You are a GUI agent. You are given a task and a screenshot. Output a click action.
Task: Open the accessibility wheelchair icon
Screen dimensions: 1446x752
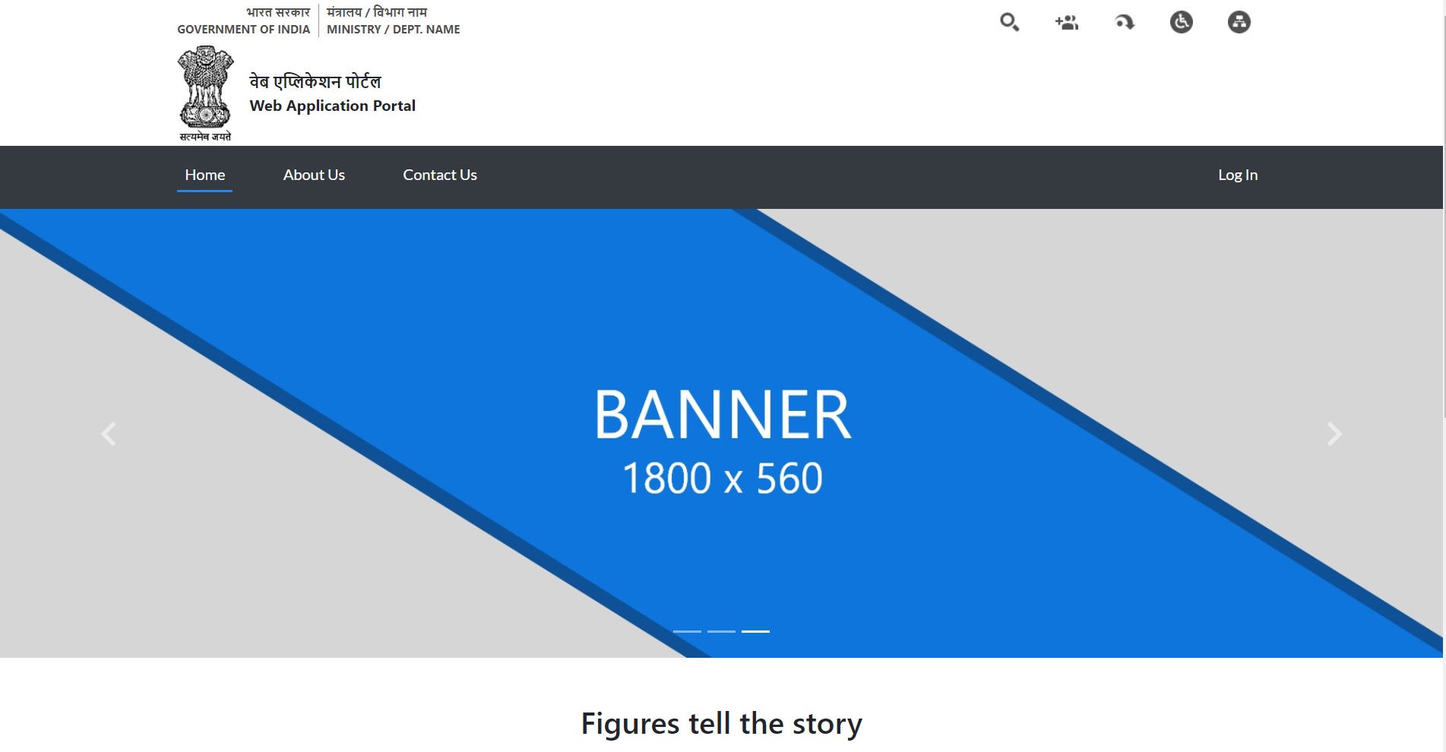[1182, 22]
